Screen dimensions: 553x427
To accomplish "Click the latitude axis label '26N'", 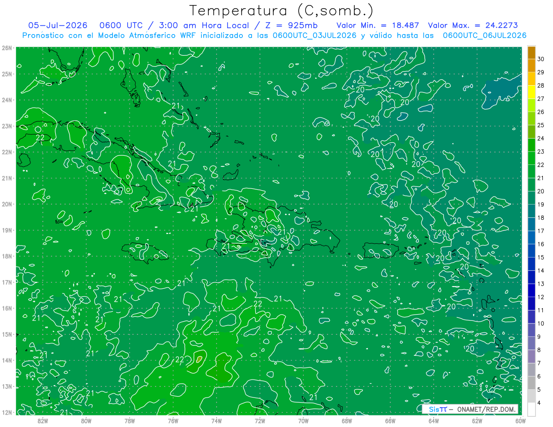I will (7, 48).
